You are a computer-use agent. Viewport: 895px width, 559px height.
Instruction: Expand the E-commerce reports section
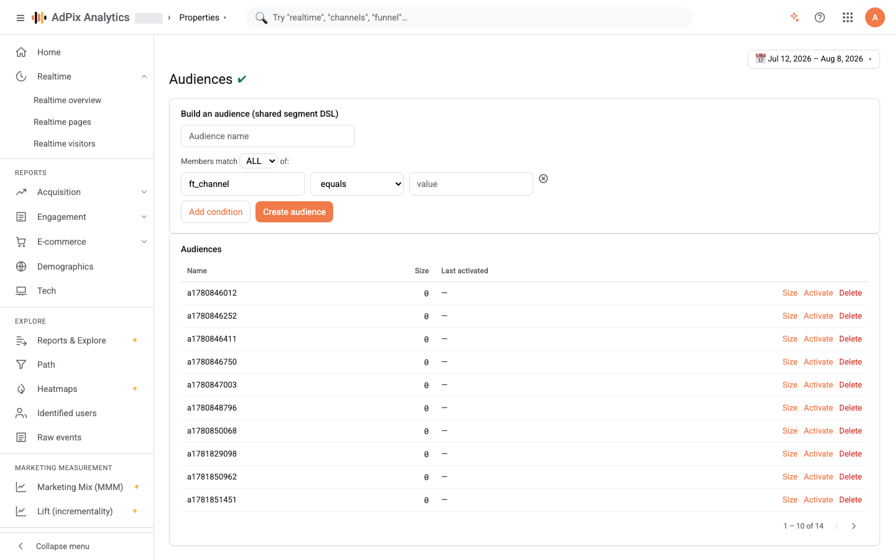[x=144, y=242]
